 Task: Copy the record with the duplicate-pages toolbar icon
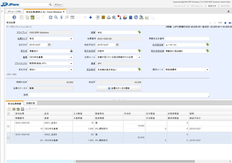point(27,17)
